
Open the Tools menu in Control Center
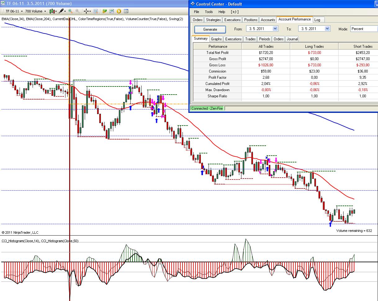(x=209, y=12)
